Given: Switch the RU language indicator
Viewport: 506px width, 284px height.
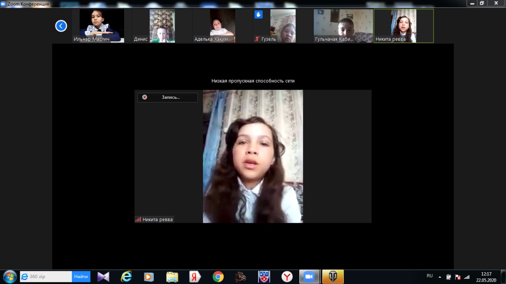Looking at the screenshot, I should click(430, 276).
